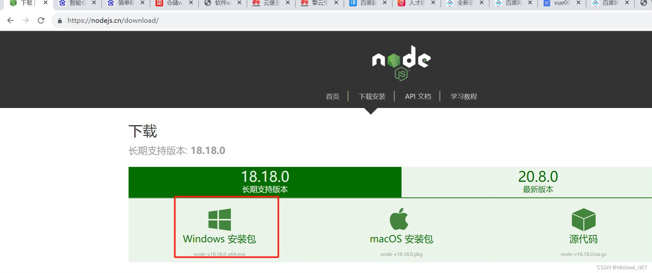Screen dimensions: 652x273
Task: Select the 18.18.0 长期支持版本 tab
Action: click(x=265, y=182)
